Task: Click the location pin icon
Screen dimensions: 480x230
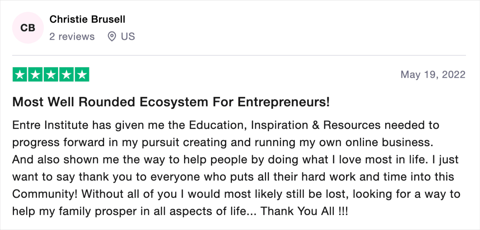Action: click(x=112, y=37)
